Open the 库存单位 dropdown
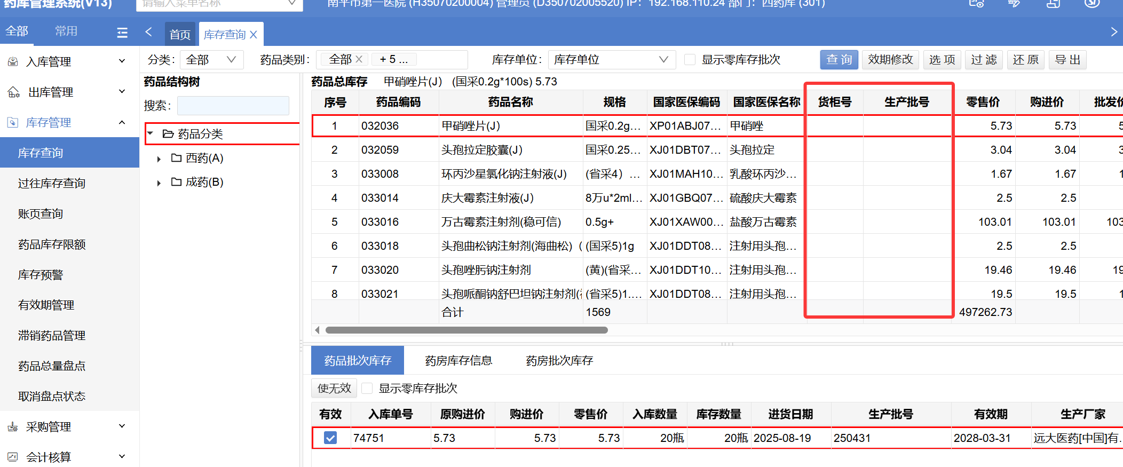The height and width of the screenshot is (467, 1123). pyautogui.click(x=611, y=60)
